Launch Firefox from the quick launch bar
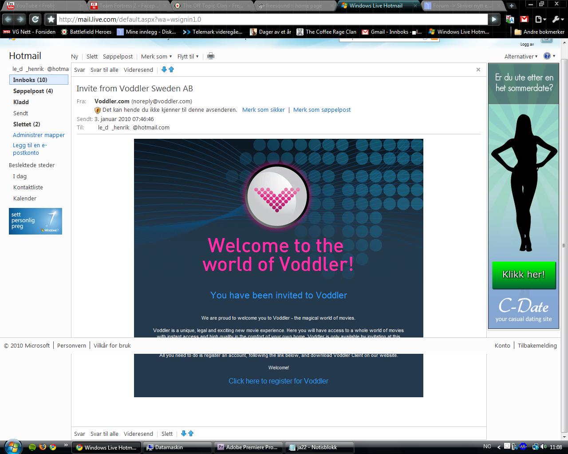 43,447
